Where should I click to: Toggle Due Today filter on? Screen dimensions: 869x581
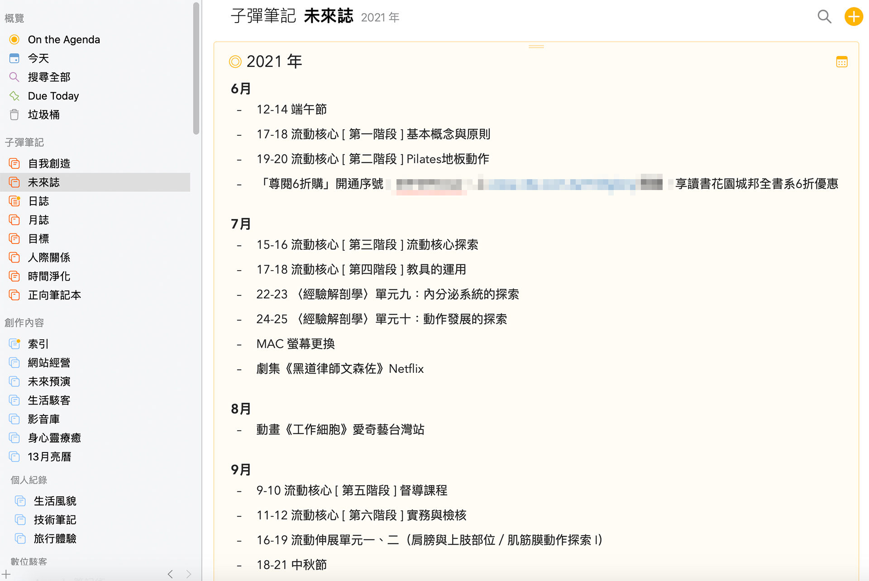pyautogui.click(x=53, y=96)
